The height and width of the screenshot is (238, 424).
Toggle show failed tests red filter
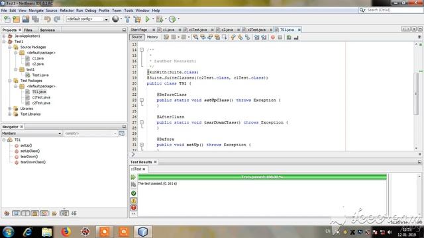(x=133, y=208)
